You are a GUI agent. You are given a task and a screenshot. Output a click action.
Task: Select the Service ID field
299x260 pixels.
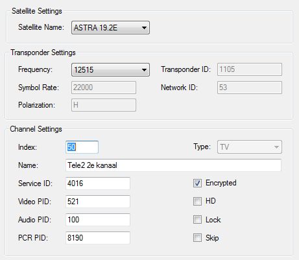(98, 183)
